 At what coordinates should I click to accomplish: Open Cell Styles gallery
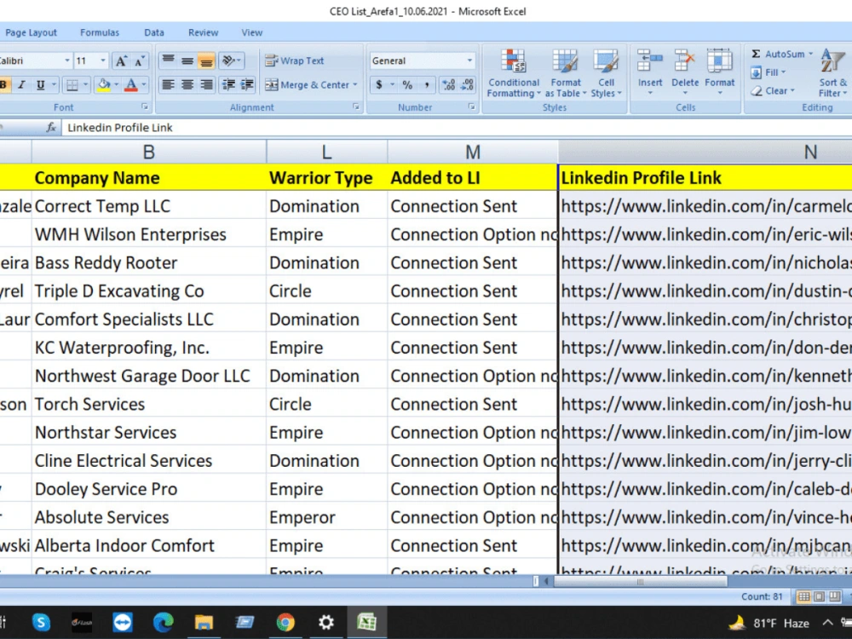coord(606,73)
